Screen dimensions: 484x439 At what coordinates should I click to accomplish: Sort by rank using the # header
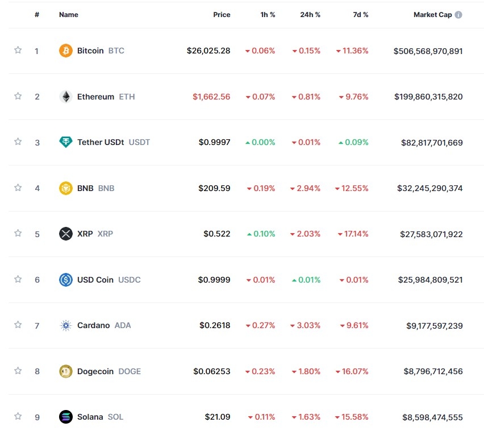pyautogui.click(x=37, y=15)
